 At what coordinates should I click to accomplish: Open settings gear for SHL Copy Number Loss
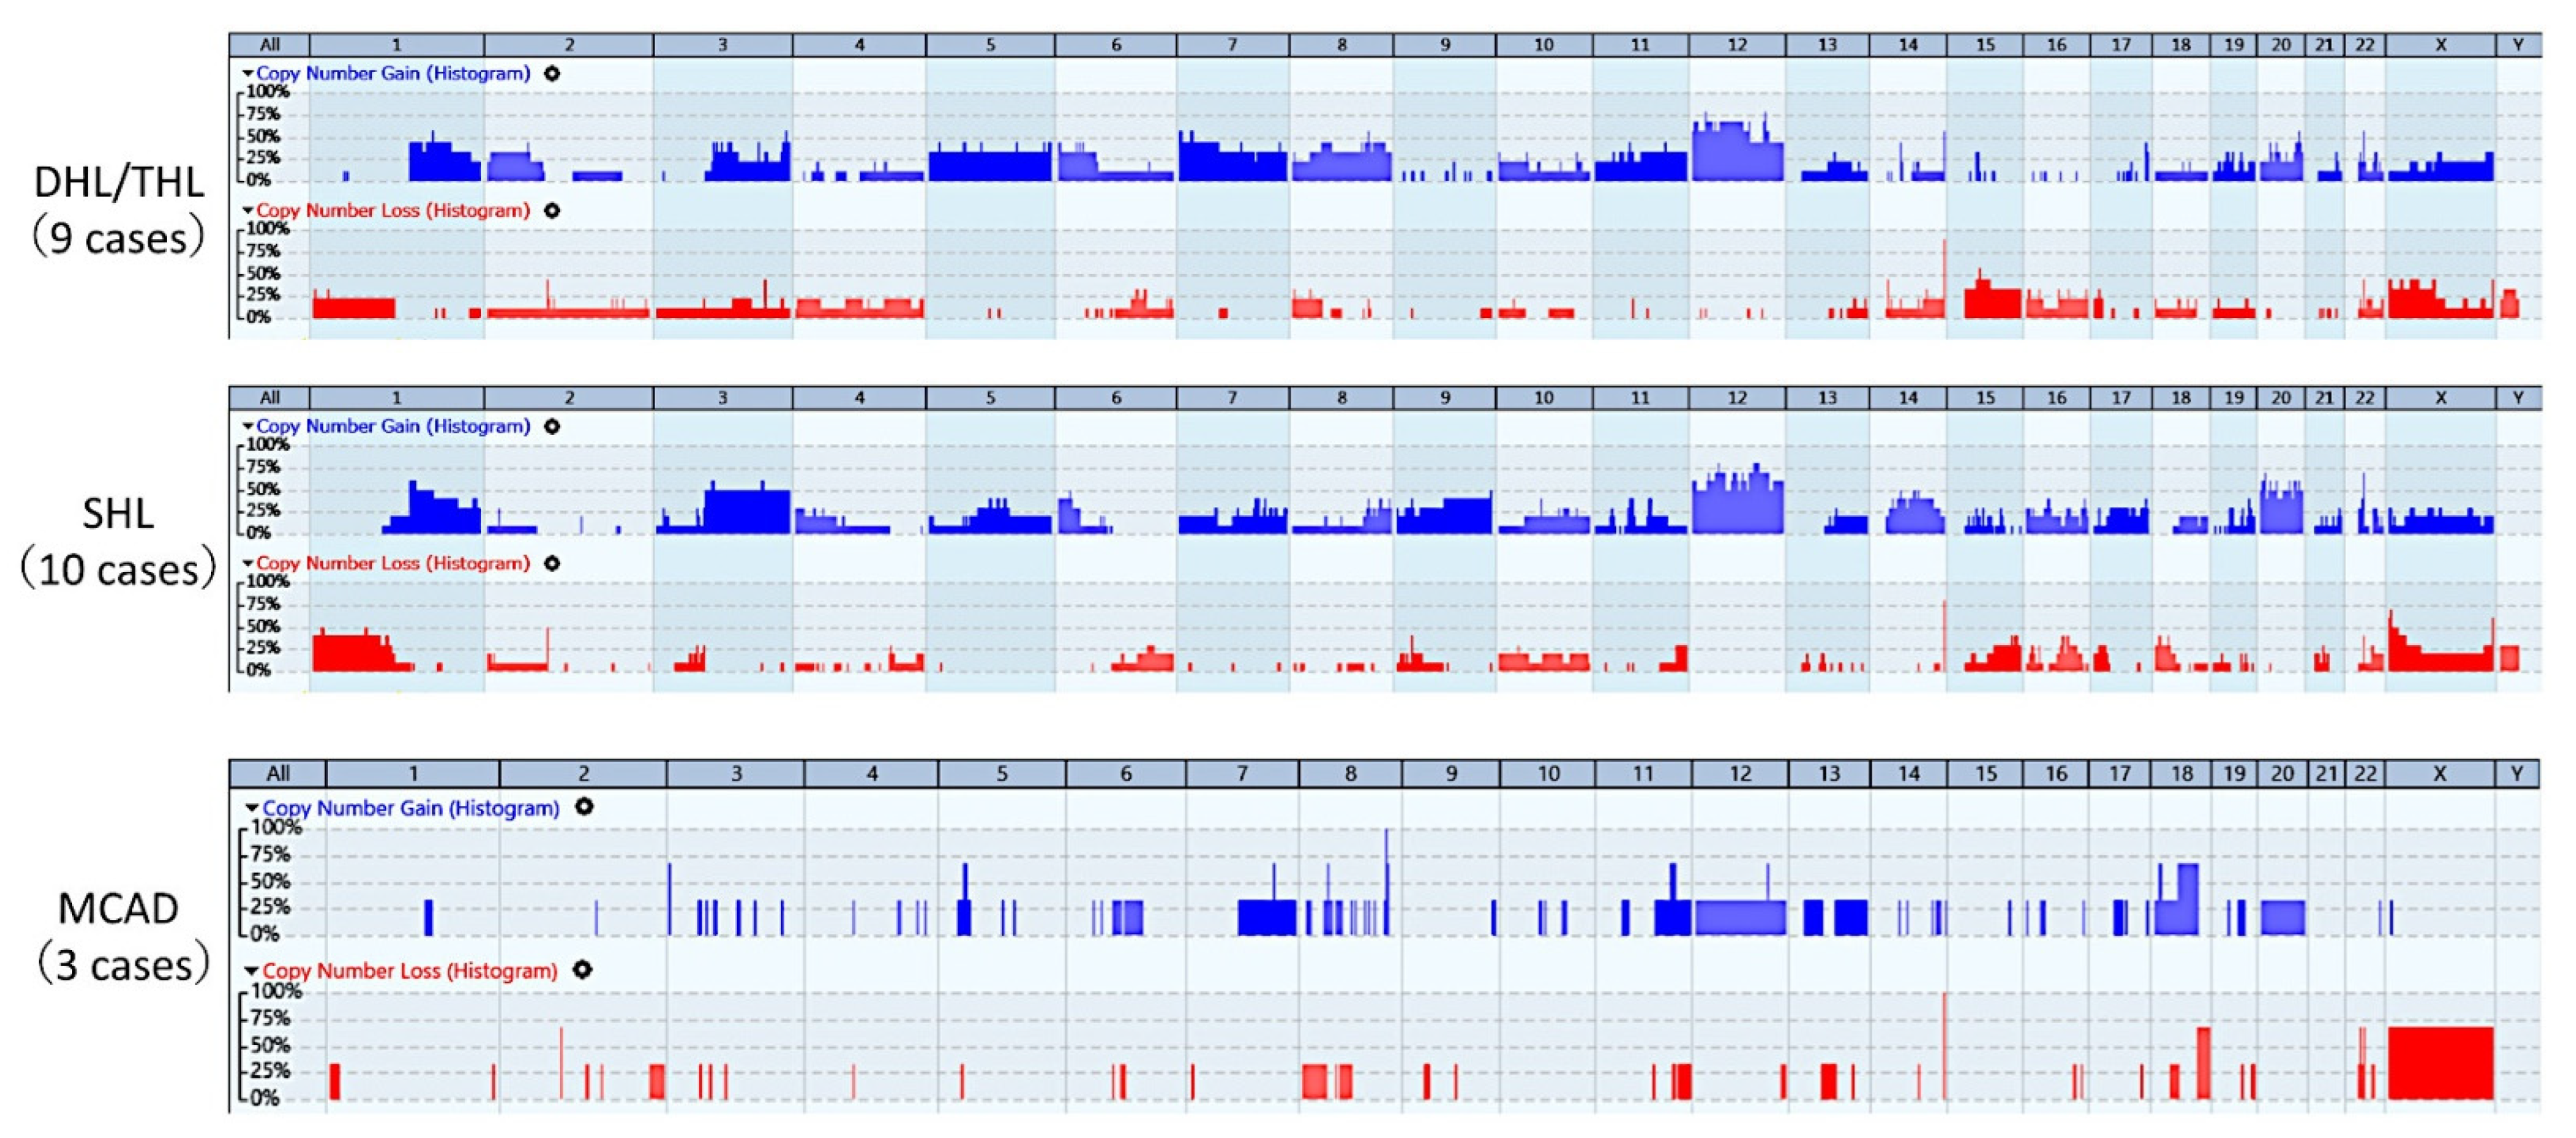(551, 563)
